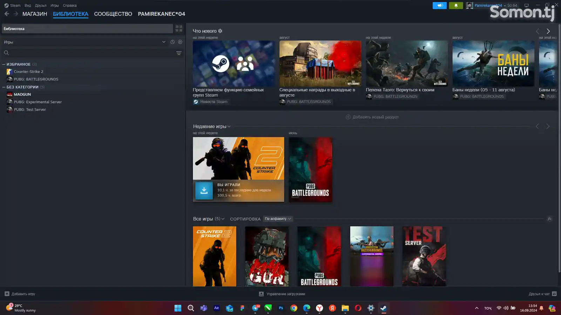Show next recent games with right arrow
The width and height of the screenshot is (561, 315).
[x=548, y=126]
